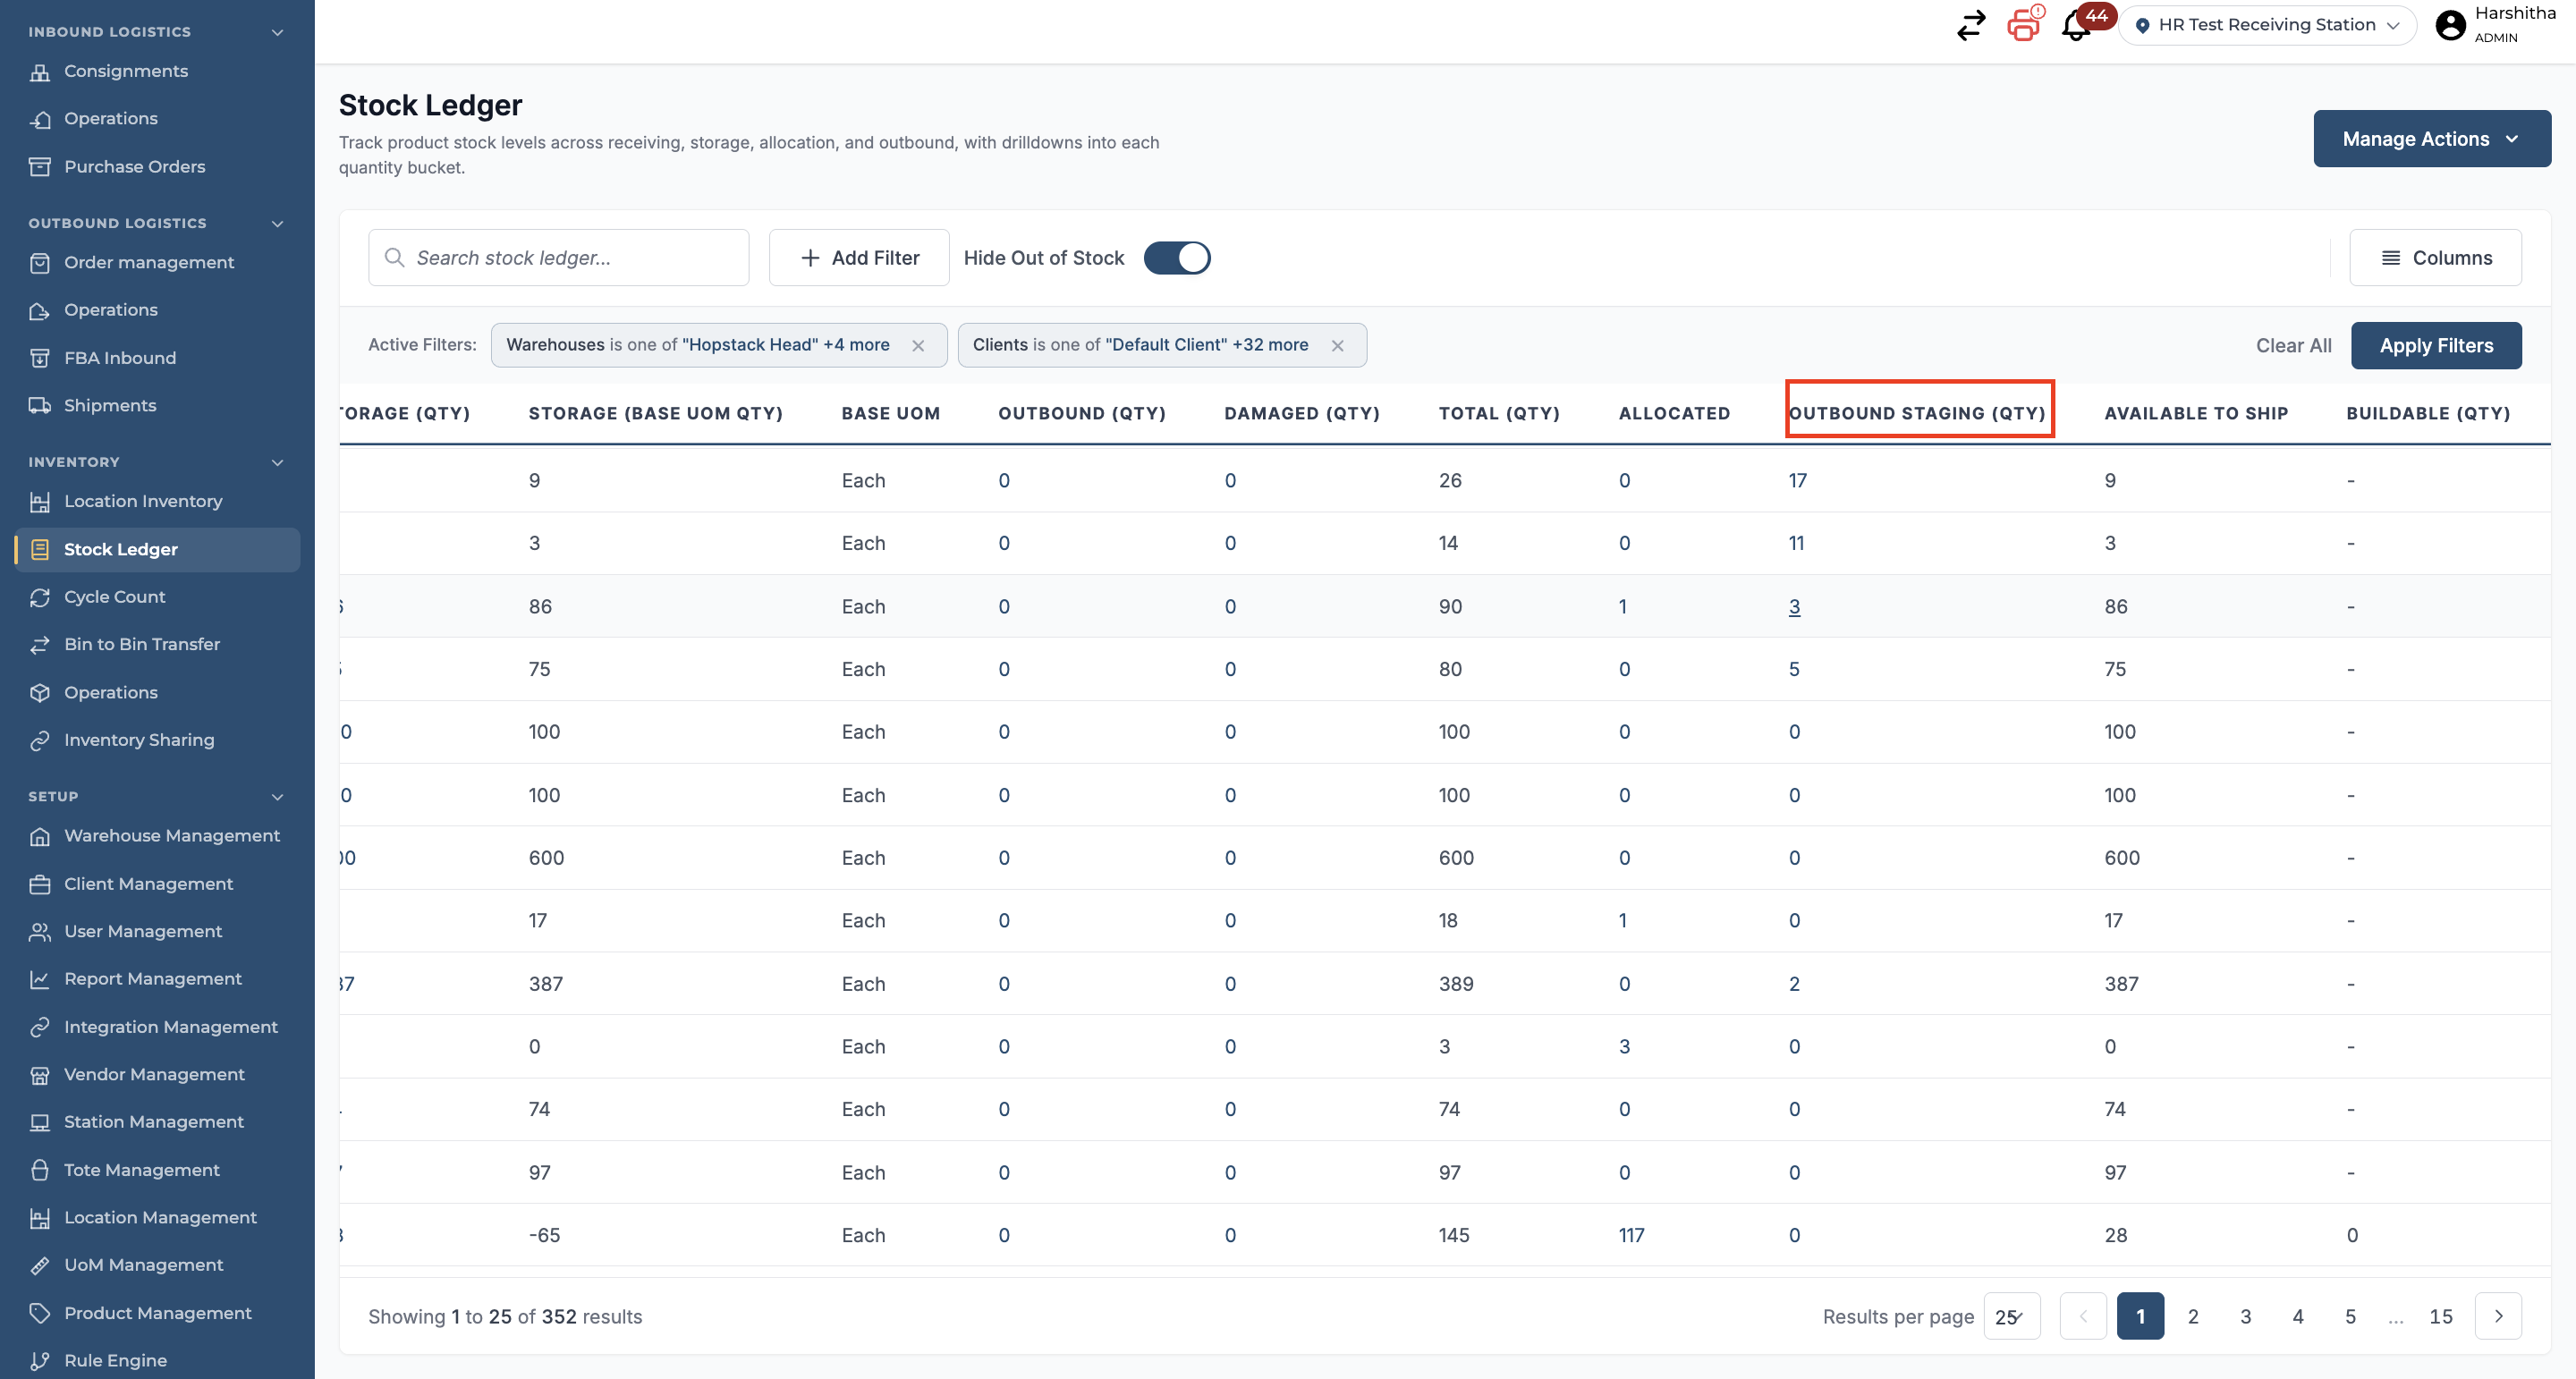Click Clear All filters
This screenshot has height=1379, width=2576.
2293,345
